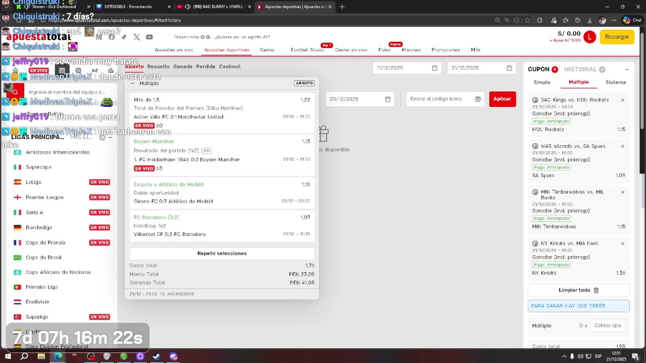Screen dimensions: 646x363
Task: Open Windows taskbar search
Action: (24, 356)
